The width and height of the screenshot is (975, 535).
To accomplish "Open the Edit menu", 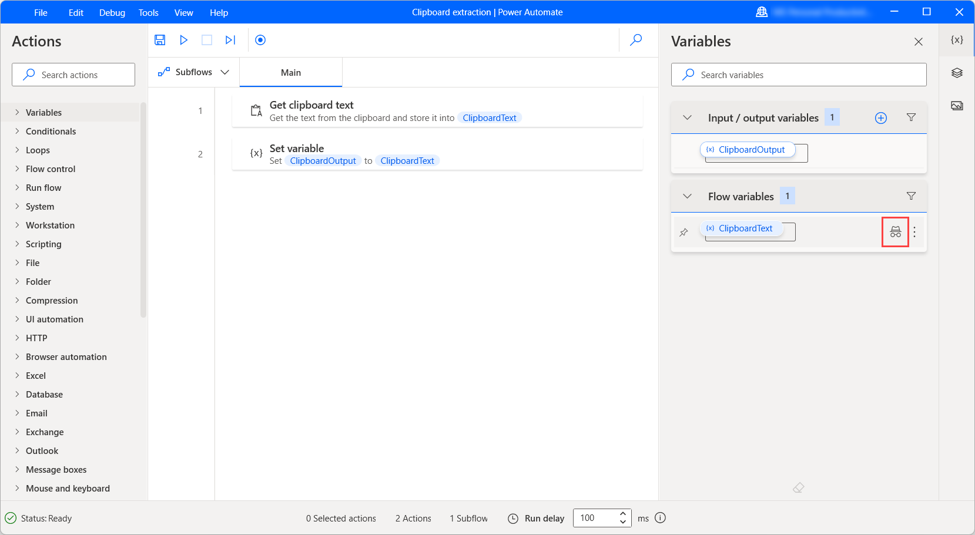I will (x=76, y=12).
